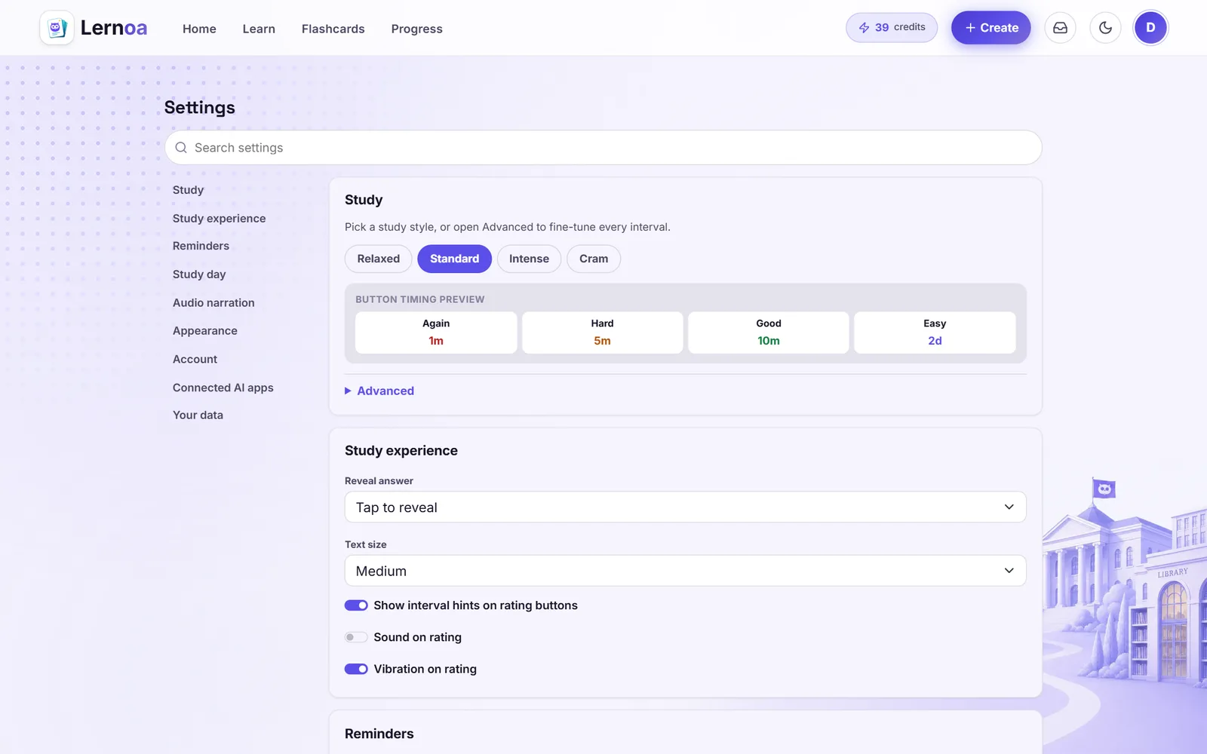1207x754 pixels.
Task: Open the Progress nav item
Action: tap(416, 29)
